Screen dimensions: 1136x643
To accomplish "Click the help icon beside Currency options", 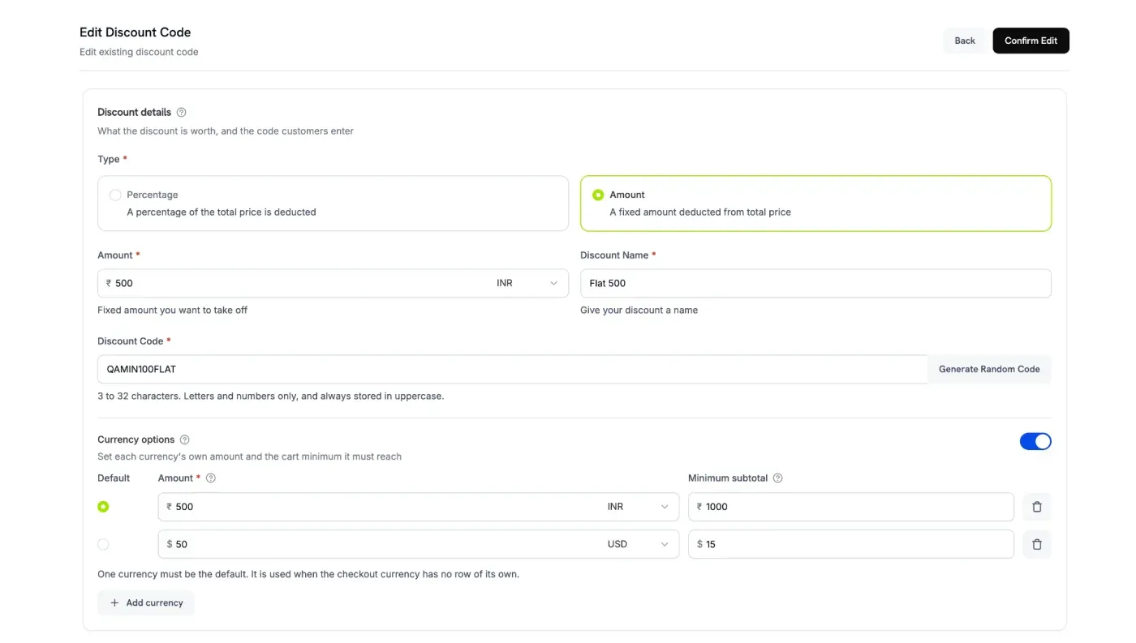I will [184, 439].
